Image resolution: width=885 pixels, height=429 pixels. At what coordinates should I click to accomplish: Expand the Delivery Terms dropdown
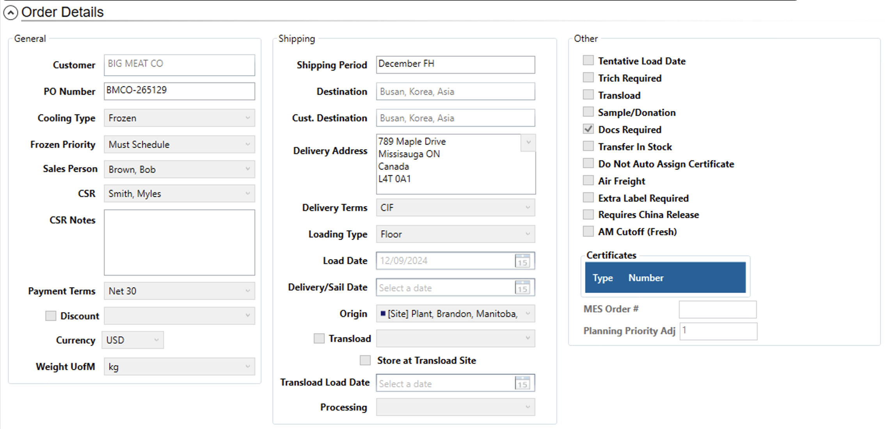tap(455, 207)
